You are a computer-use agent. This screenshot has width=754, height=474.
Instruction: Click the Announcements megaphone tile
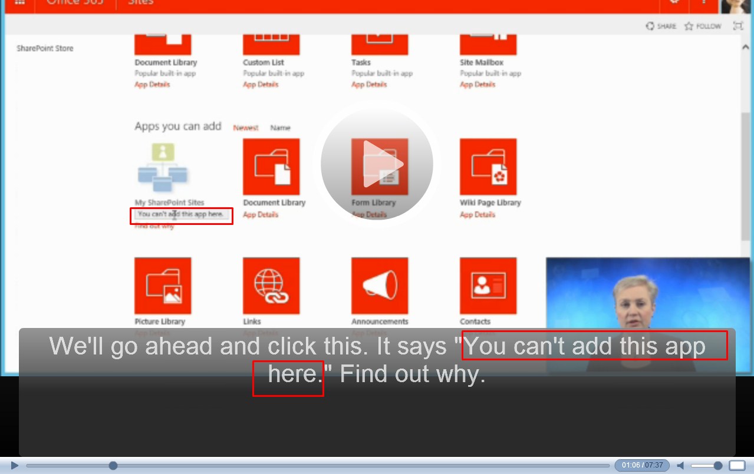click(x=380, y=286)
